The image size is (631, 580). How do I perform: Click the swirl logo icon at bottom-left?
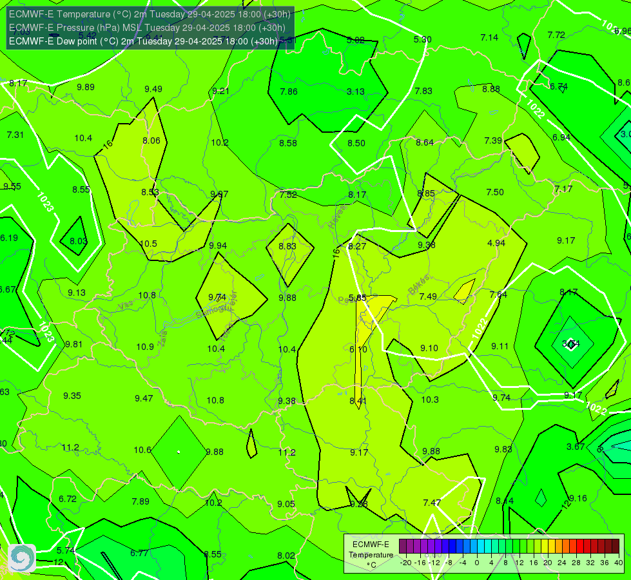point(22,558)
